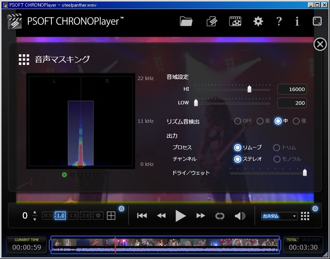Click the crosshair grid icon beside speed buttons
The image size is (330, 259).
coord(111,216)
